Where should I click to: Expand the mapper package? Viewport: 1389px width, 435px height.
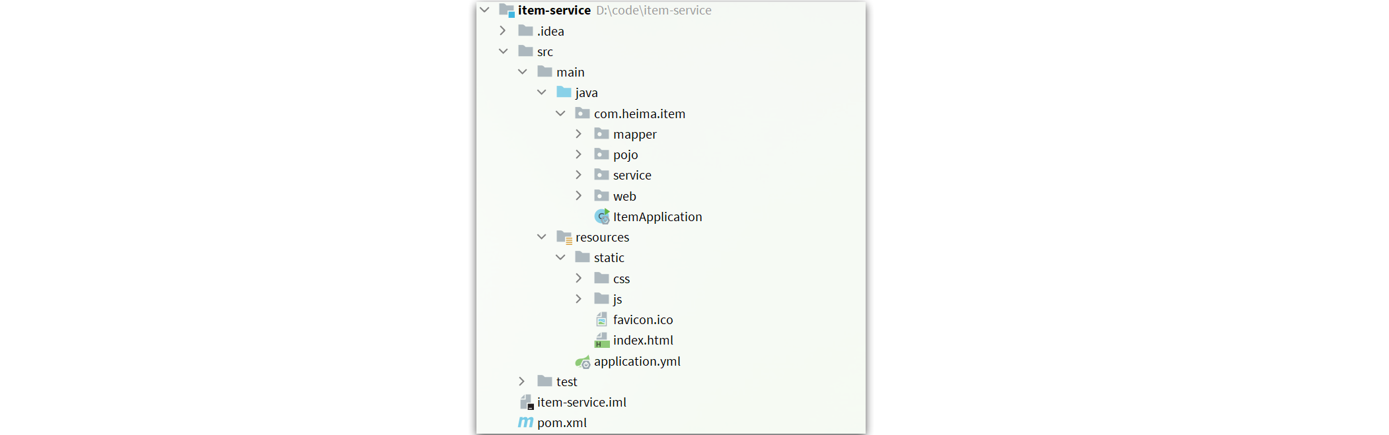[x=579, y=134]
